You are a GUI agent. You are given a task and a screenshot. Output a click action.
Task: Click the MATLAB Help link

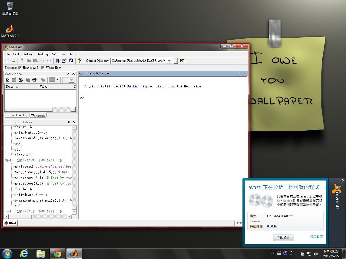click(x=138, y=86)
